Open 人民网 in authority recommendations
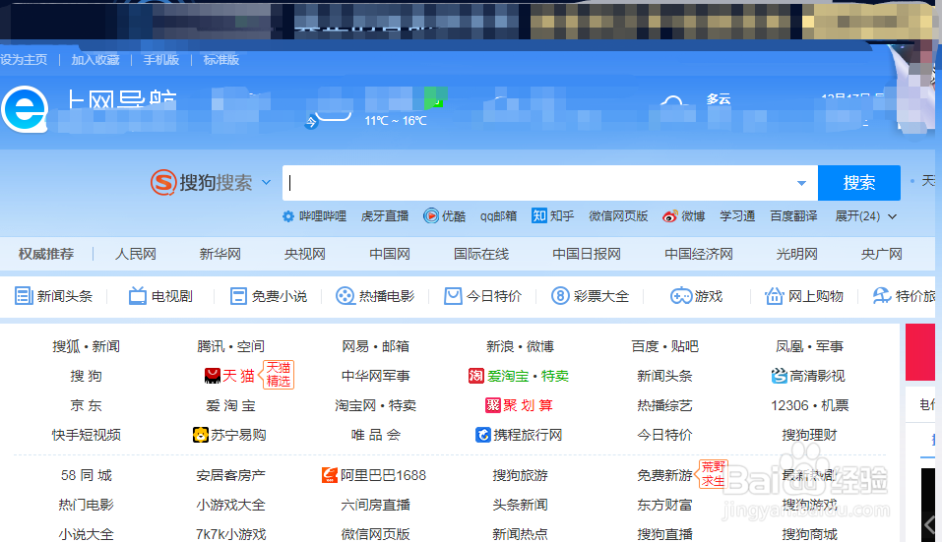This screenshot has width=942, height=542. tap(136, 254)
